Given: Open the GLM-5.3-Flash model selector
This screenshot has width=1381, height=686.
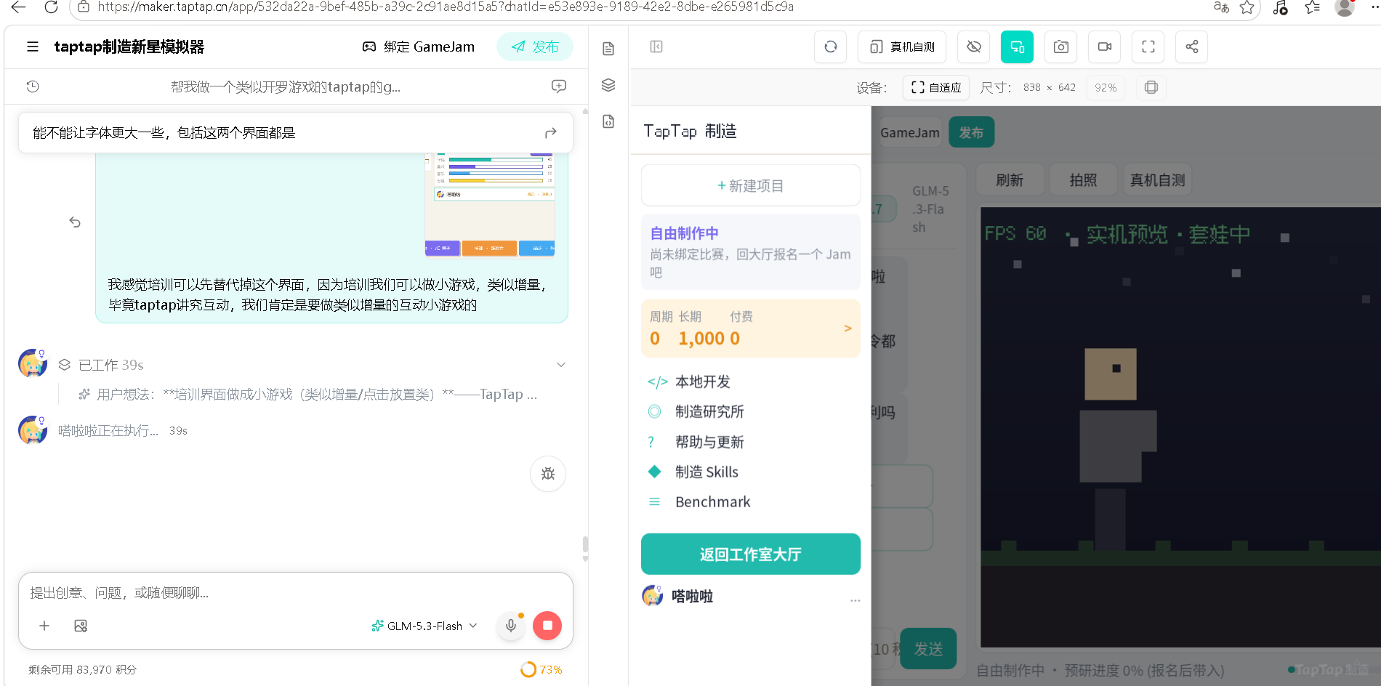Looking at the screenshot, I should [424, 626].
